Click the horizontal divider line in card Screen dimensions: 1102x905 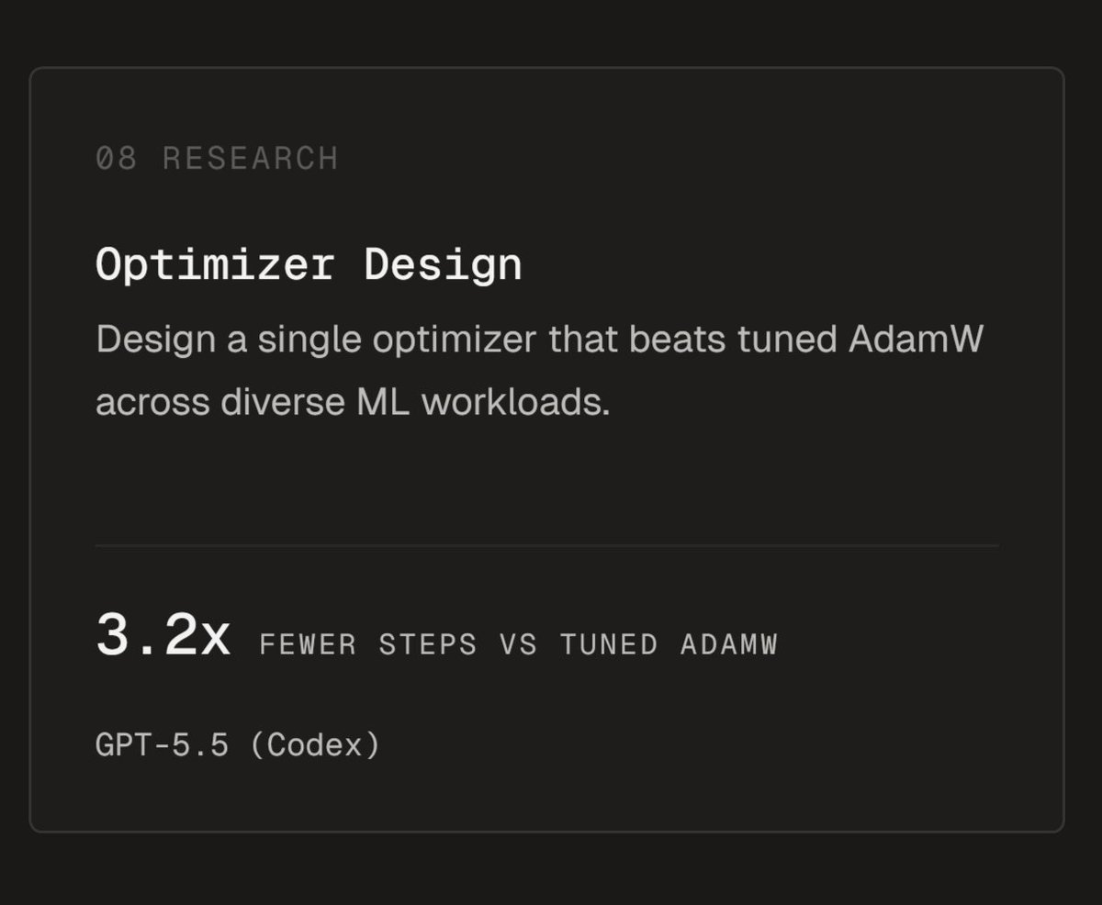(x=546, y=546)
